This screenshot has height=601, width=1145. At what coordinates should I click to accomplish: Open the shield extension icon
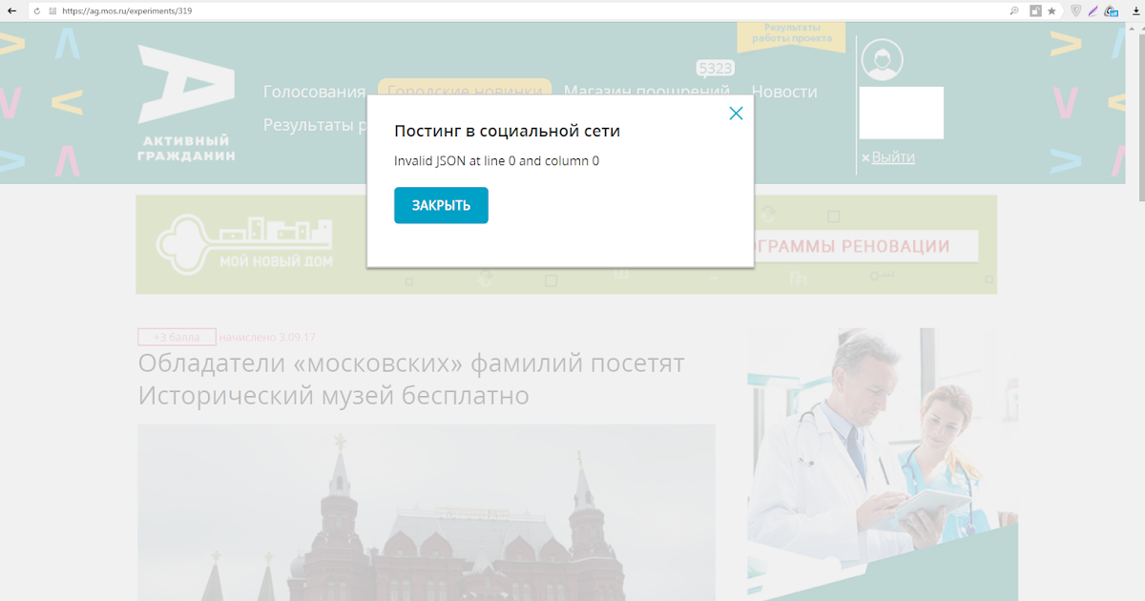pyautogui.click(x=1076, y=10)
